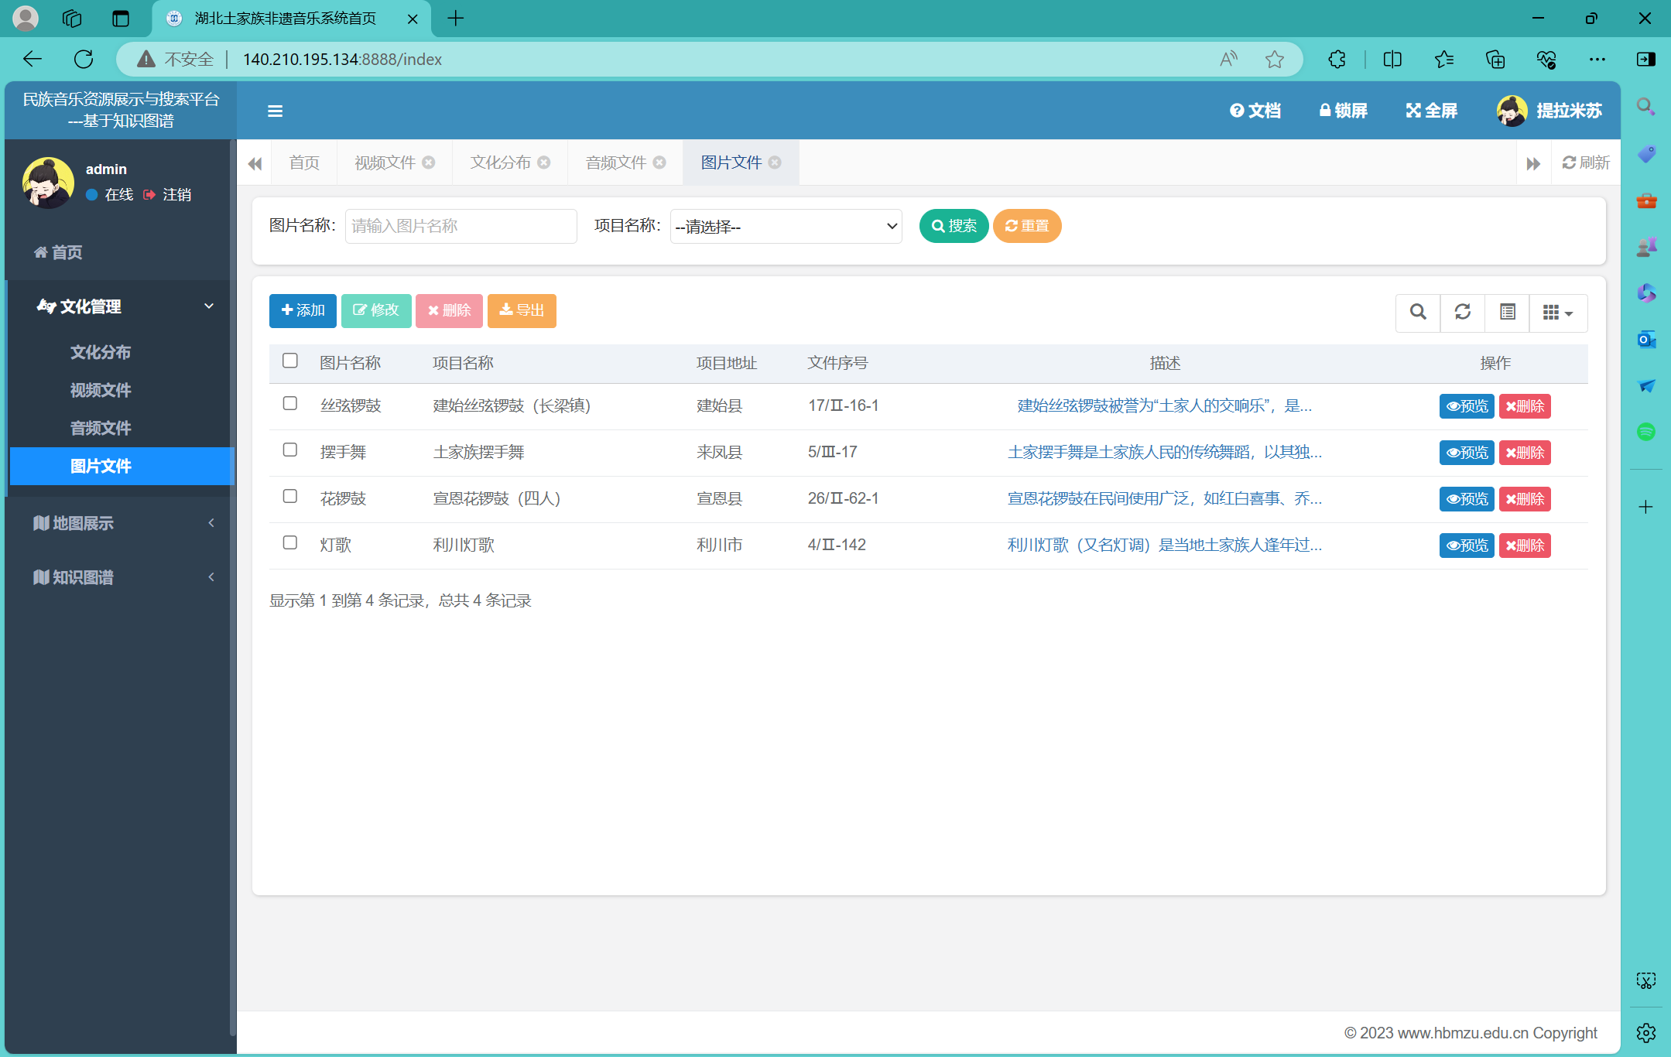This screenshot has width=1671, height=1057.
Task: Open the 利川灯歌 description link
Action: point(1165,546)
